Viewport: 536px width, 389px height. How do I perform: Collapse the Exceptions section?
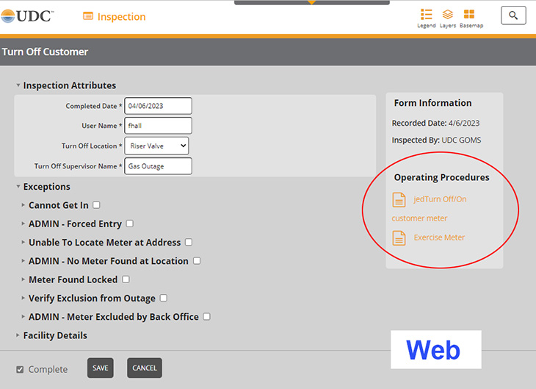(18, 187)
